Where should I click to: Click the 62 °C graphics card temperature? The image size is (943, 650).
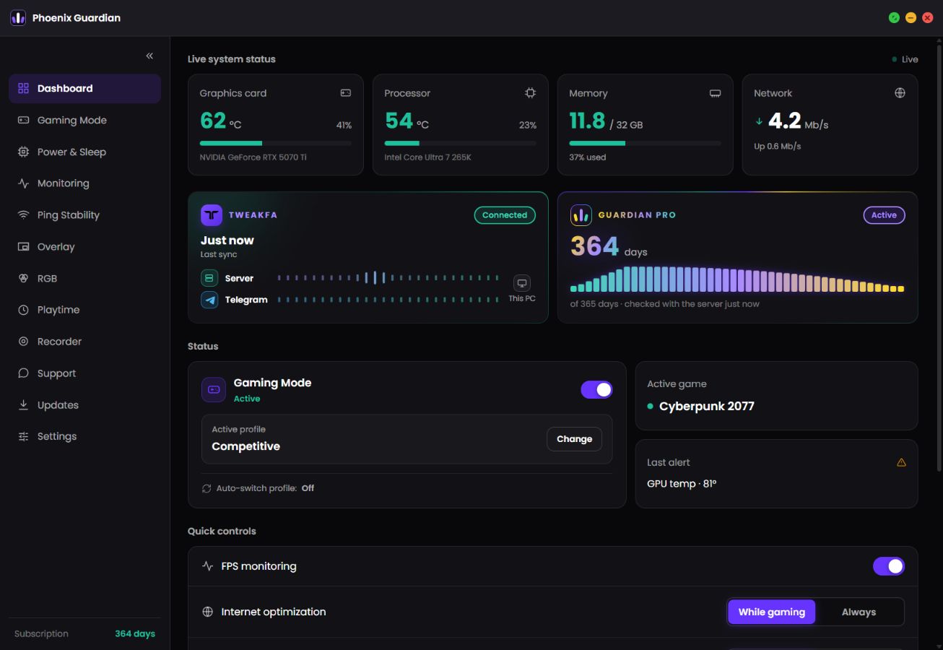pyautogui.click(x=221, y=121)
